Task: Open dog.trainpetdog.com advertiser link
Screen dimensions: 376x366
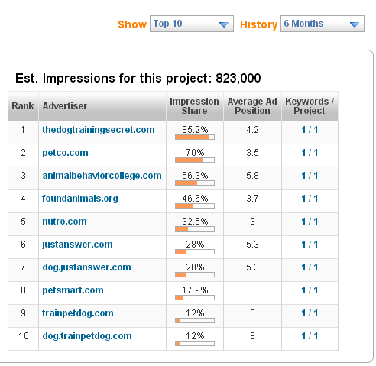Action: click(87, 336)
